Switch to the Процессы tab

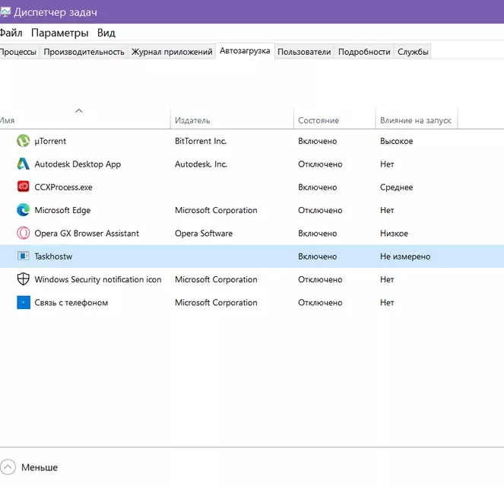pos(19,52)
